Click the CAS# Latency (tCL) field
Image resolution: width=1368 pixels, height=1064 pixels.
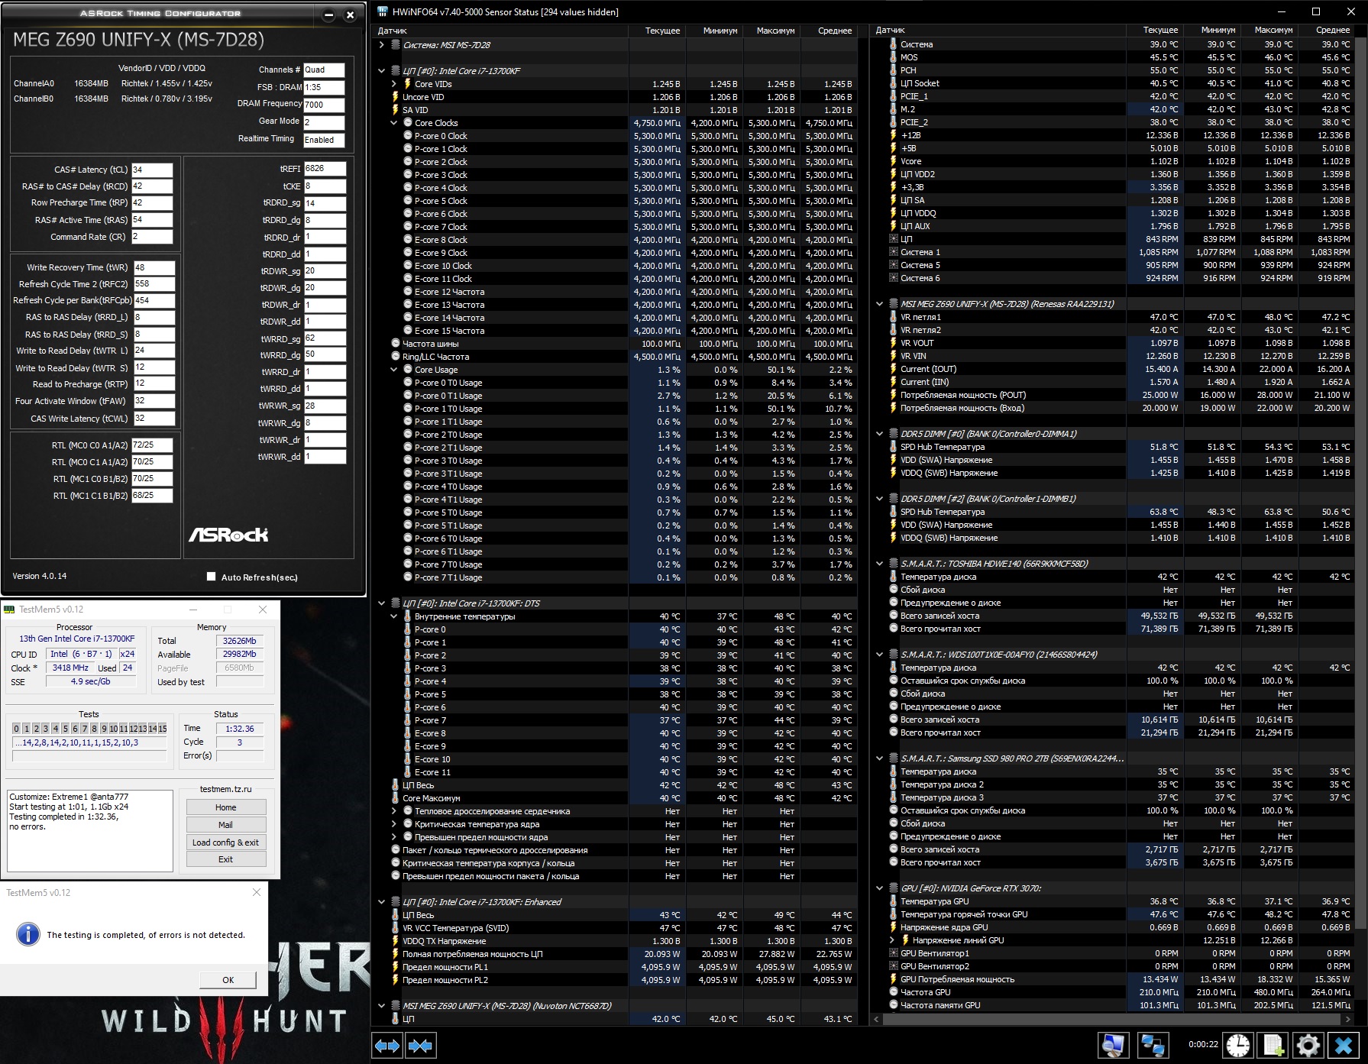[x=152, y=170]
